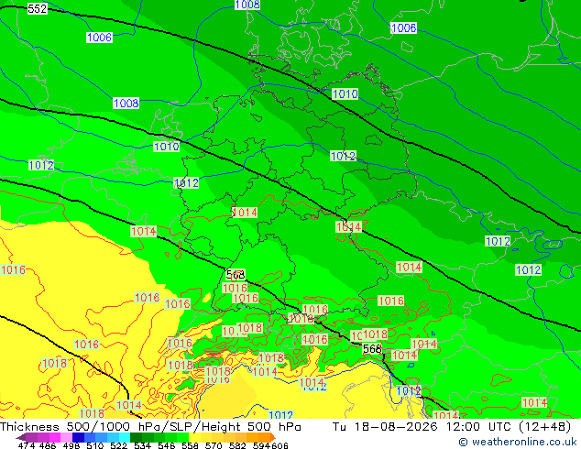Viewport: 581px width, 449px height.
Task: Select the orange arrow legend swatch
Action: pyautogui.click(x=273, y=437)
